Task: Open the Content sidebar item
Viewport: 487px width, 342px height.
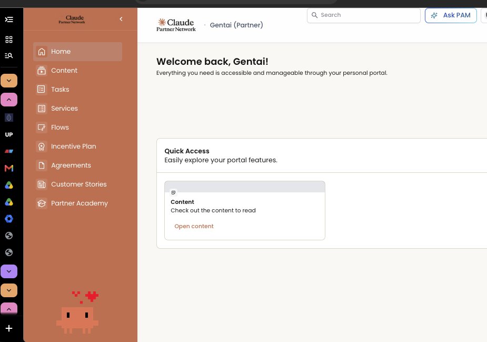Action: pyautogui.click(x=77, y=71)
